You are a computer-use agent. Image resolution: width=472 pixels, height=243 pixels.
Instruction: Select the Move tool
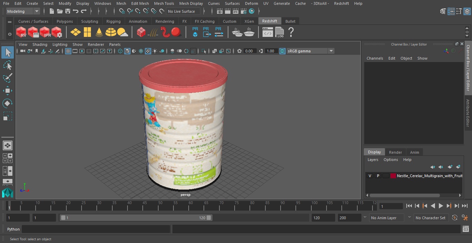[x=8, y=91]
